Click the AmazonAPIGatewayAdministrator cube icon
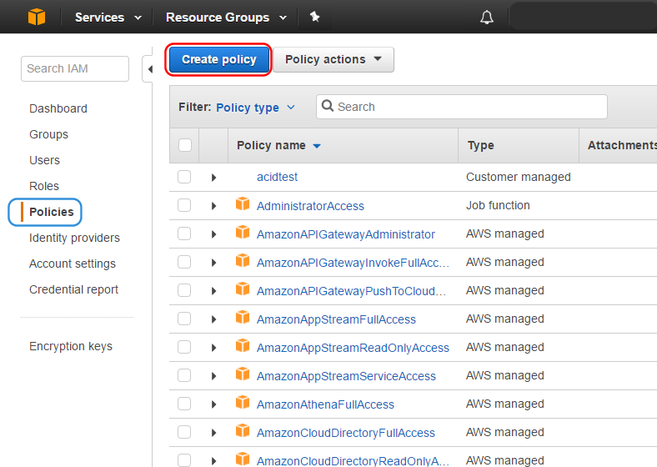Viewport: 657px width, 467px height. (243, 232)
